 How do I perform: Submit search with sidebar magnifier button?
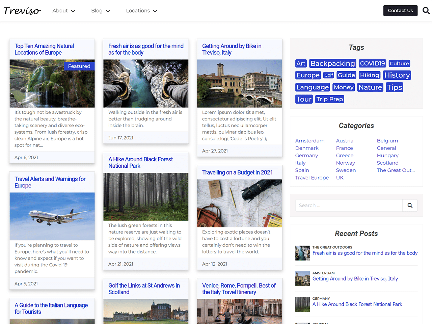pos(410,205)
